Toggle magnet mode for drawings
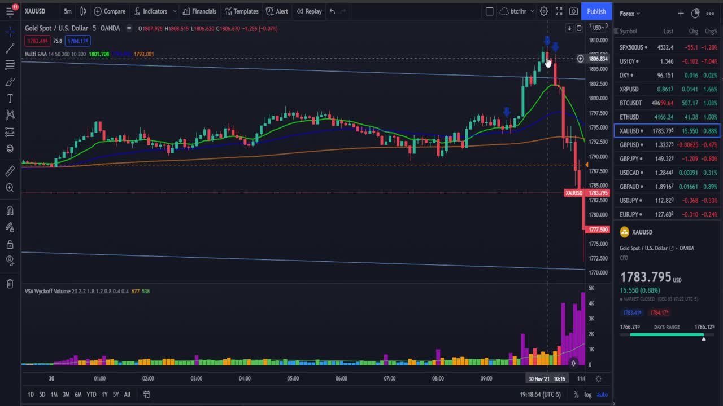 click(10, 210)
